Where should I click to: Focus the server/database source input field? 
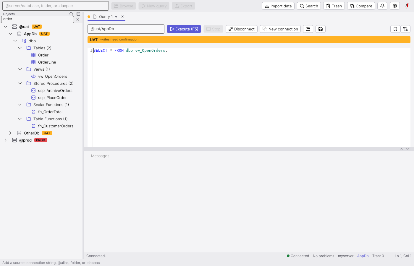click(x=56, y=6)
